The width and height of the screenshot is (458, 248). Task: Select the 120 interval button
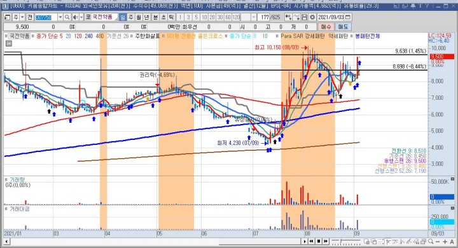pyautogui.click(x=236, y=17)
